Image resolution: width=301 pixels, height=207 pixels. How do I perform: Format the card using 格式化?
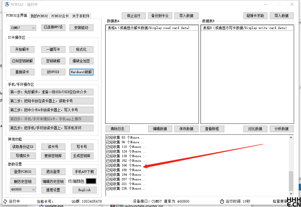(81, 49)
